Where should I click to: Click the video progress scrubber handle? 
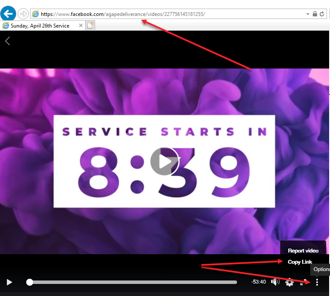click(x=30, y=282)
